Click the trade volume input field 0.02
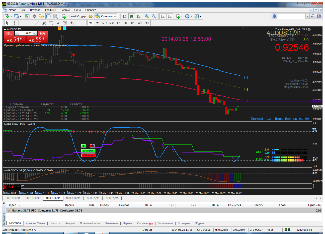The image size is (325, 234). [x=26, y=33]
